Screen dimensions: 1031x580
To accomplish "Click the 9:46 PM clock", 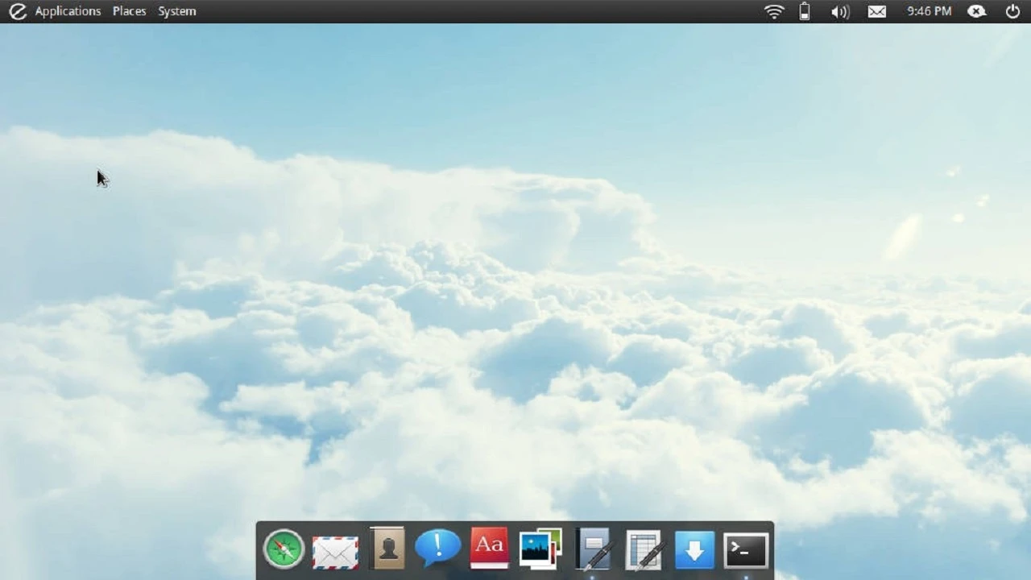I will coord(929,11).
